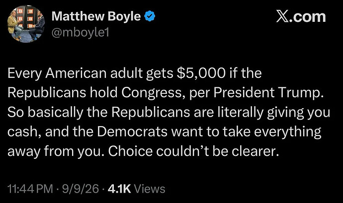Screen dimensions: 343x203
Task: Click the word Views in footer
Action: pyautogui.click(x=150, y=189)
